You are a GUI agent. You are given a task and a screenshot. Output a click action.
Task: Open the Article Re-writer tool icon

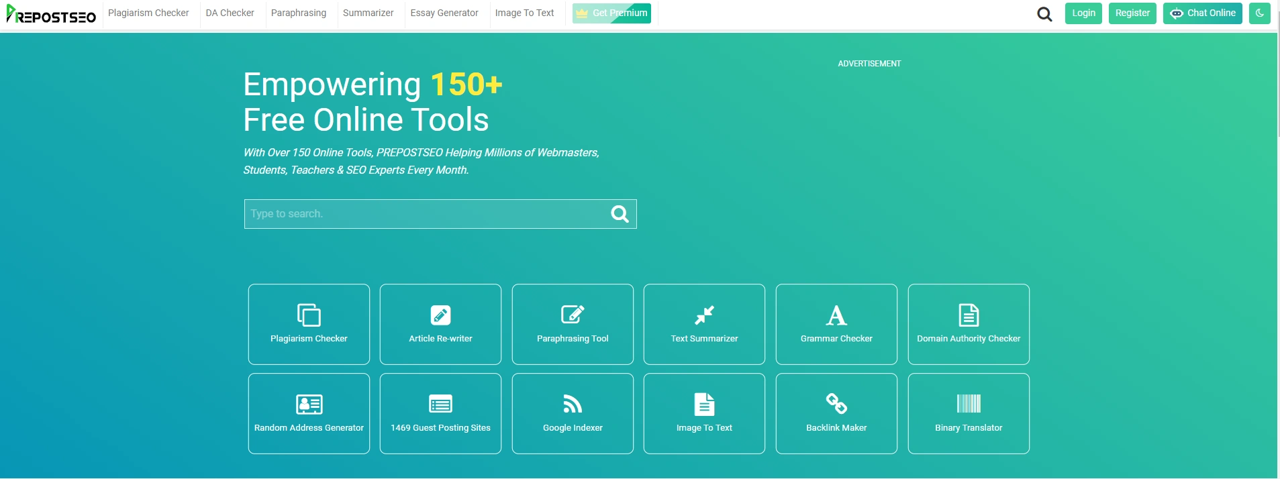[x=440, y=315]
